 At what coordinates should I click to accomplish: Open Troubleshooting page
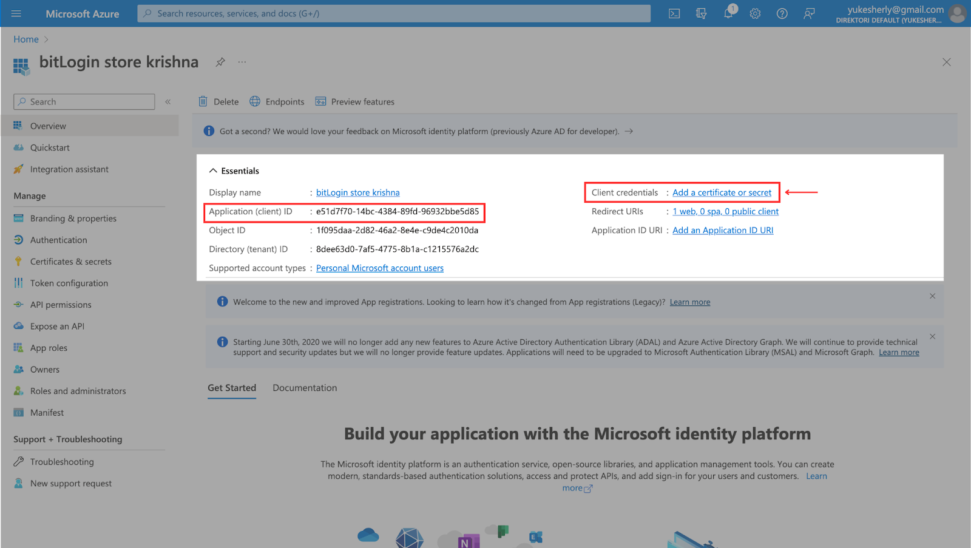(62, 462)
